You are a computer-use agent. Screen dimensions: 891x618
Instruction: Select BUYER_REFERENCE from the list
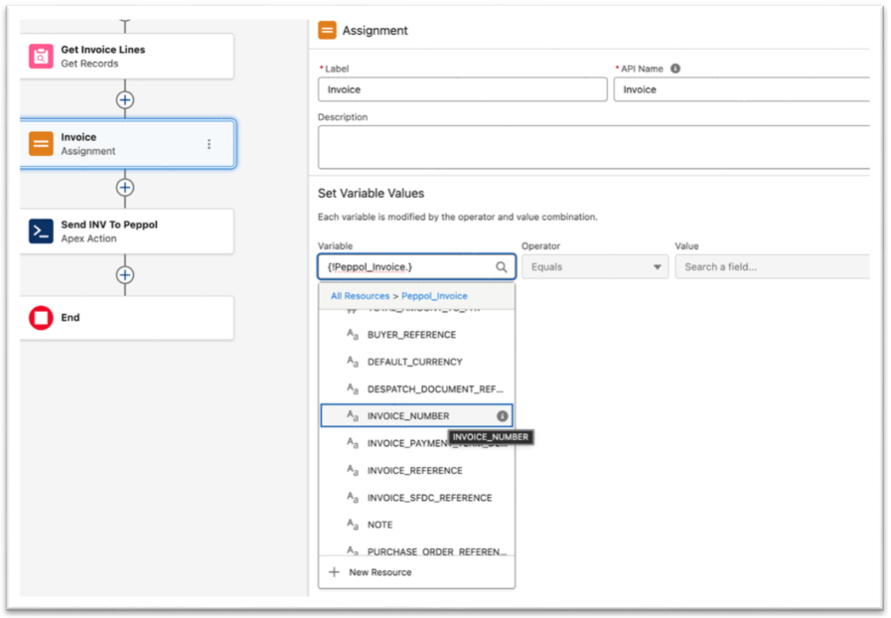pyautogui.click(x=411, y=335)
